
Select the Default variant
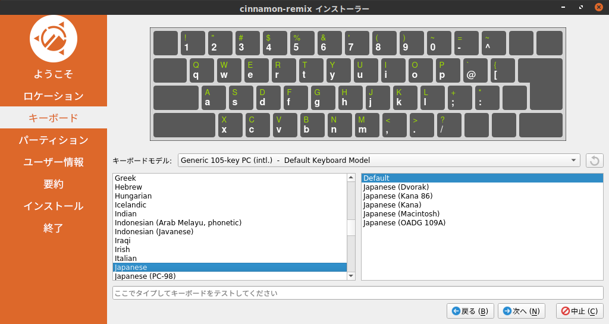pyautogui.click(x=482, y=178)
